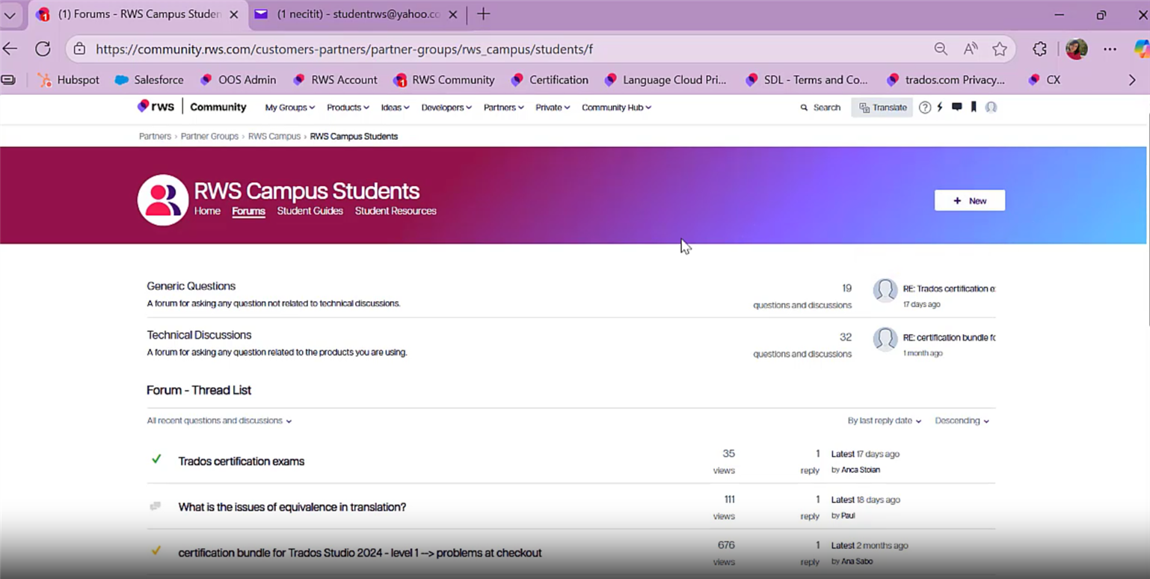
Task: Open the browser Extensions puzzle icon
Action: click(x=1039, y=49)
